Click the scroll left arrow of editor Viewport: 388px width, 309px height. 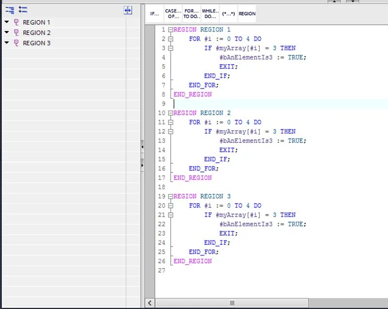click(150, 303)
